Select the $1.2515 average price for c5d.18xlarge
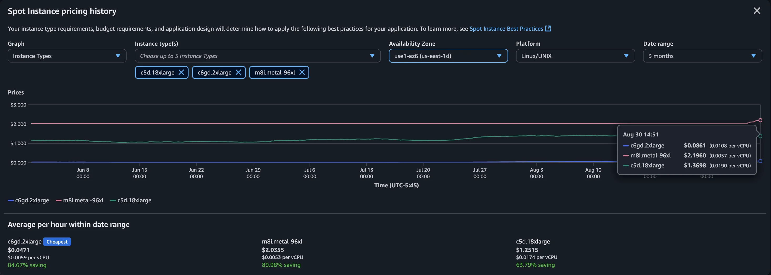This screenshot has width=771, height=275. tap(527, 250)
